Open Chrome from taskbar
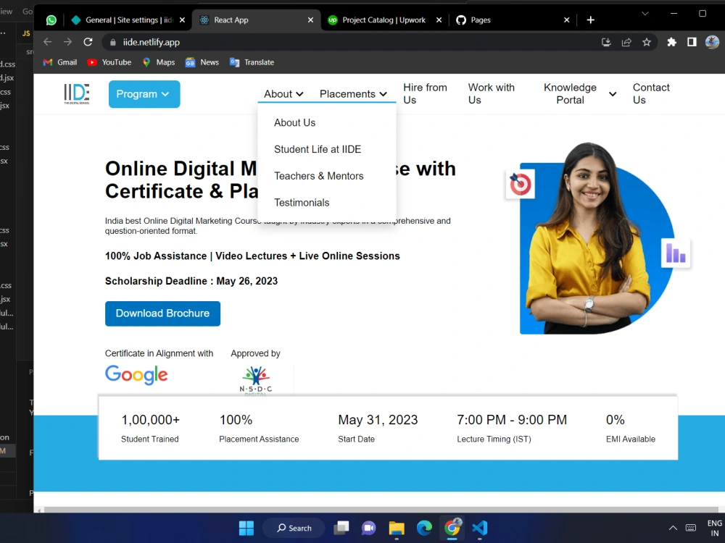725x543 pixels. (x=452, y=528)
